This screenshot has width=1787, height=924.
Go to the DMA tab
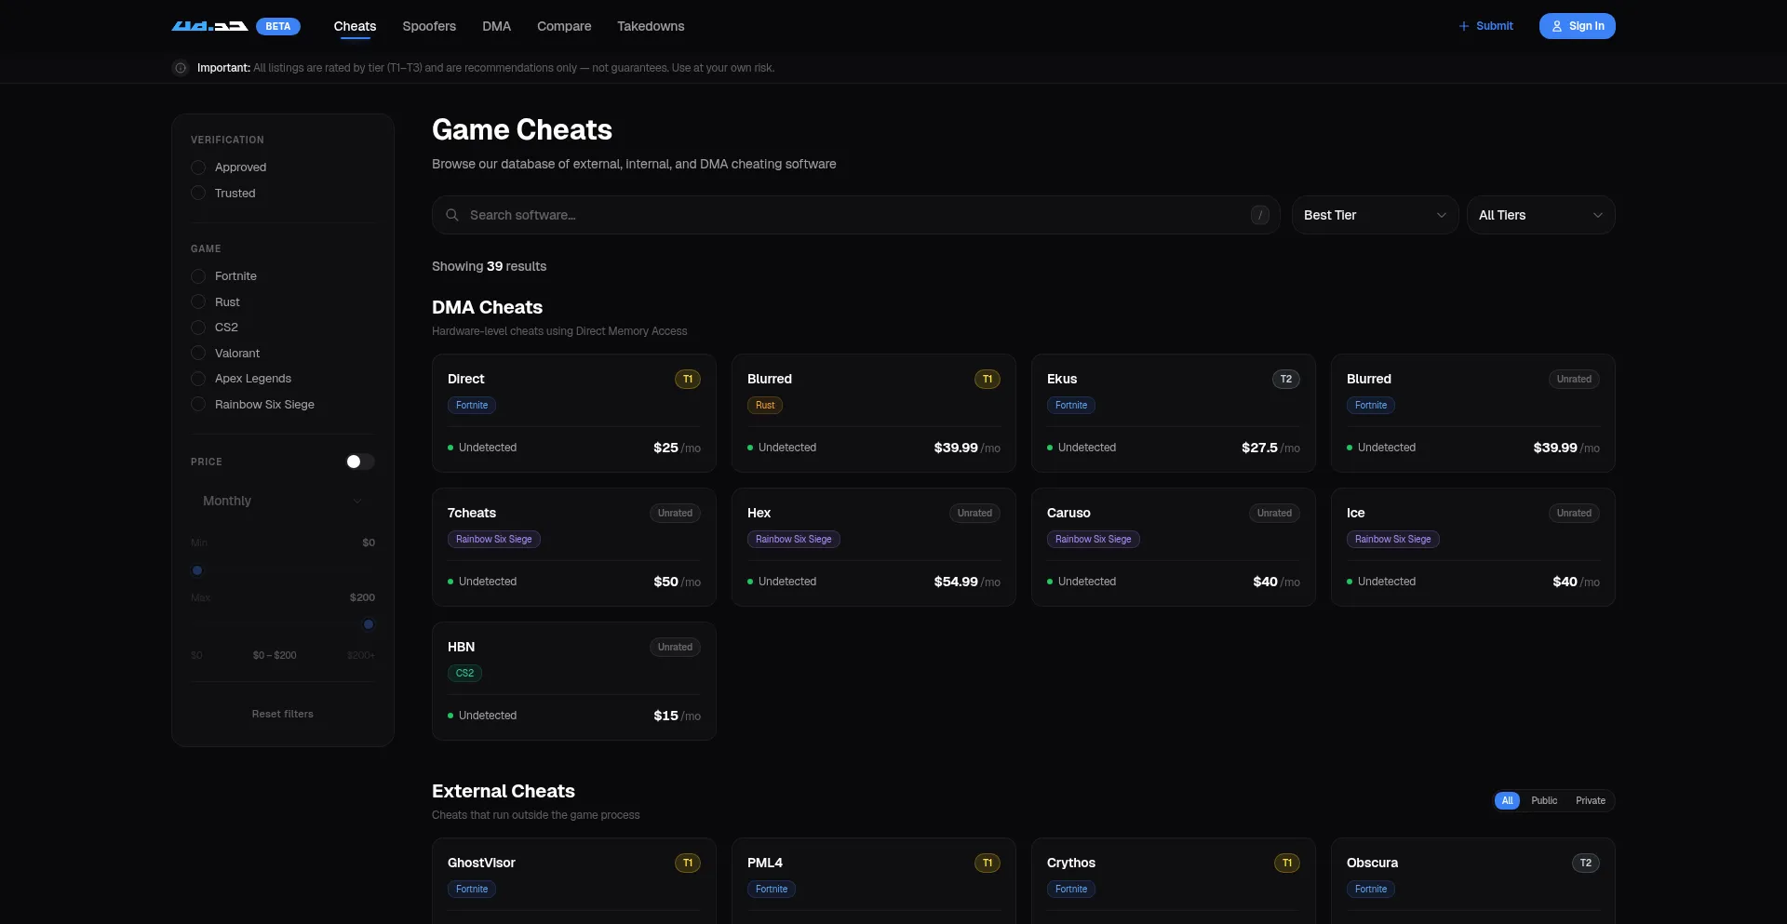click(496, 26)
